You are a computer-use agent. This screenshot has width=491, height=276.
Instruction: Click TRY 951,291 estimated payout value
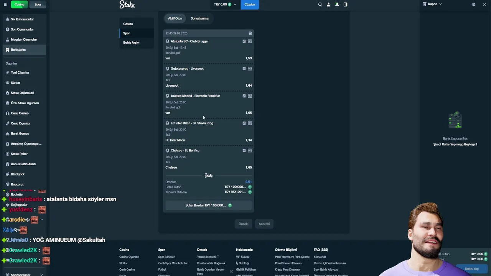(235, 192)
